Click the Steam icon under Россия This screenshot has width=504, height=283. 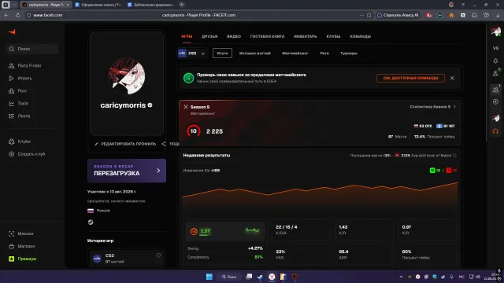point(91,222)
